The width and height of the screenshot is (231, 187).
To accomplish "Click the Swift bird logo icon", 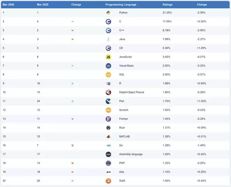I will pyautogui.click(x=108, y=181).
